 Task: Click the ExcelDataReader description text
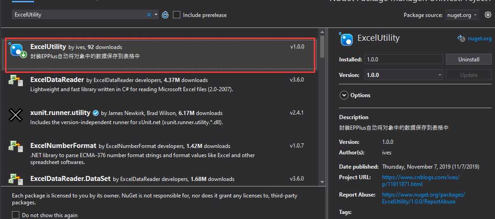coord(132,89)
